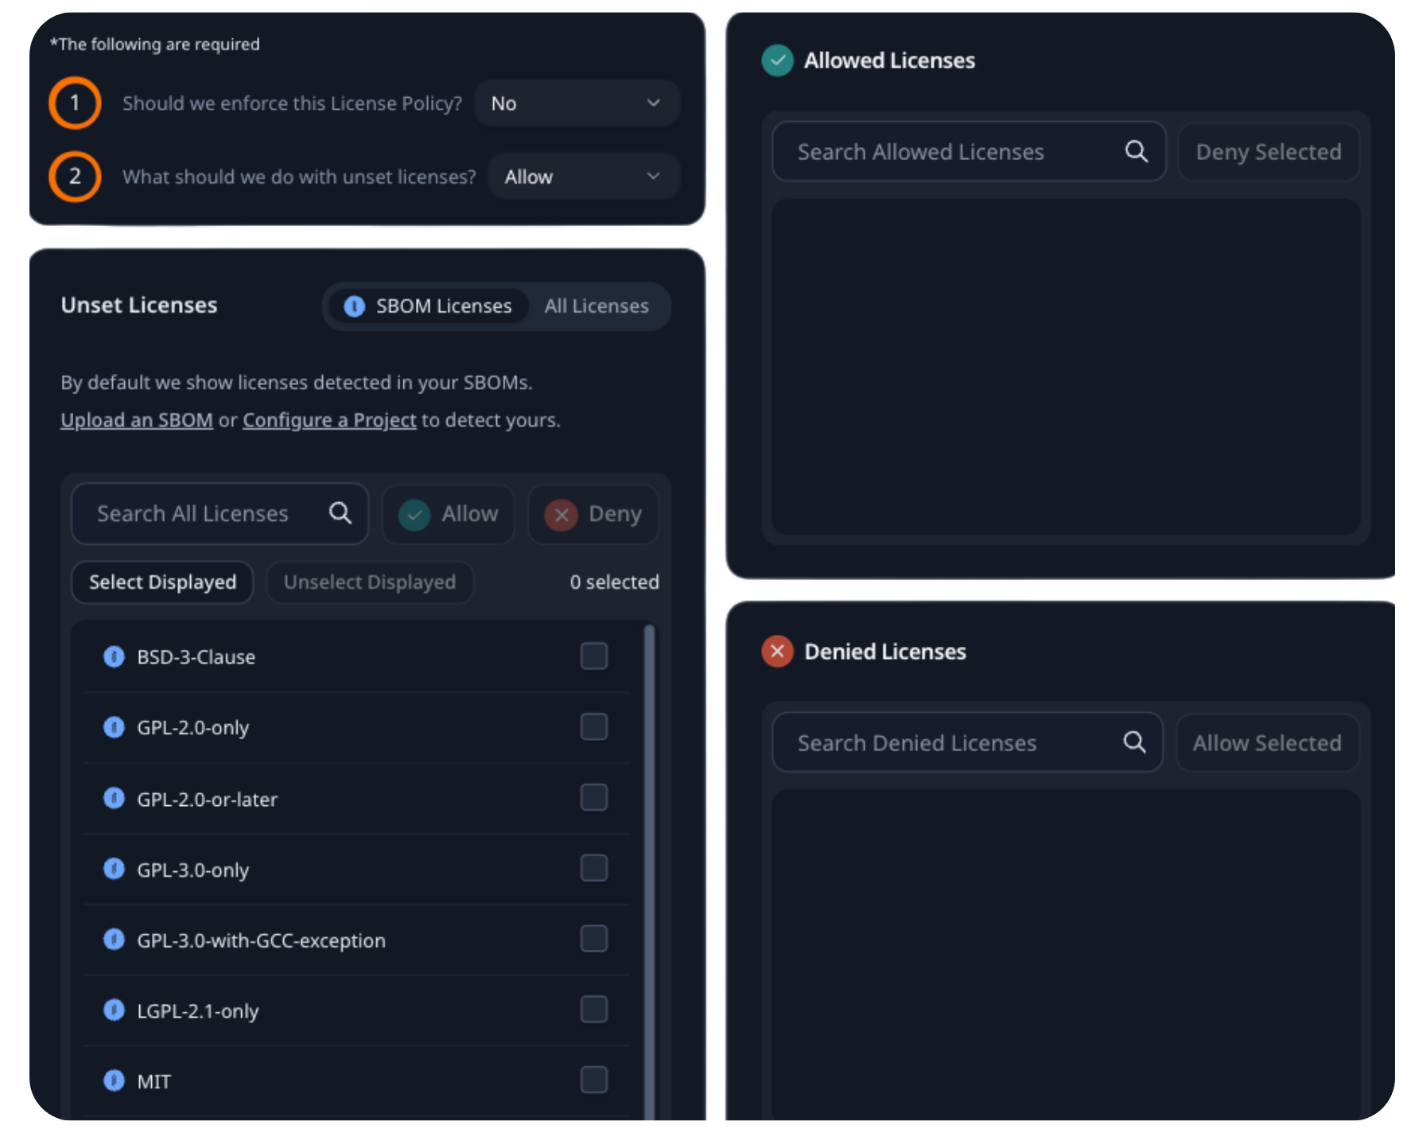
Task: Click the red X icon by Denied Licenses
Action: coord(777,651)
